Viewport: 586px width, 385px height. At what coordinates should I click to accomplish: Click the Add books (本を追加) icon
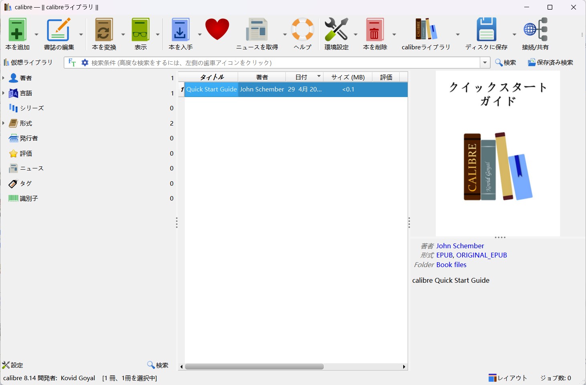(18, 30)
